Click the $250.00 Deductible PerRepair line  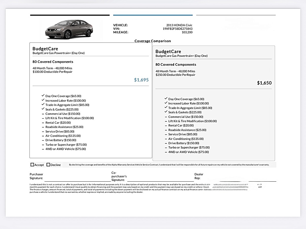(175, 75)
